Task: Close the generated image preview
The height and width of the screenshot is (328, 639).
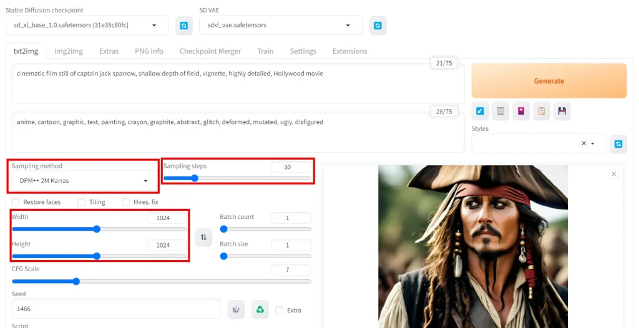Action: (614, 174)
